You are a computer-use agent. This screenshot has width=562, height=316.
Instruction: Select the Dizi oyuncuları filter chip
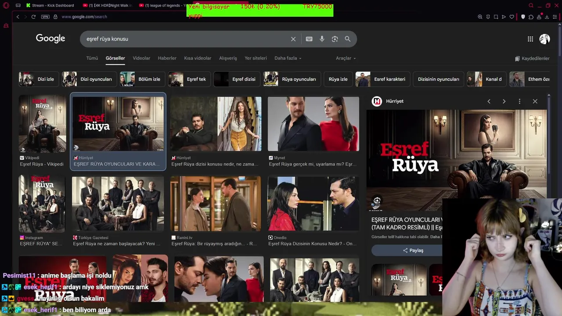(90, 79)
